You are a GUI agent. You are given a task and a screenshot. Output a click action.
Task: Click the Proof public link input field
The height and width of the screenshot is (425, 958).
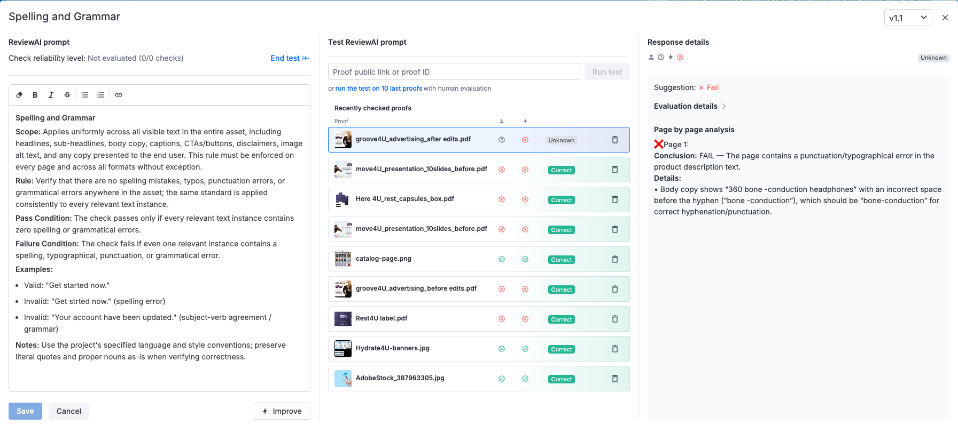coord(454,72)
